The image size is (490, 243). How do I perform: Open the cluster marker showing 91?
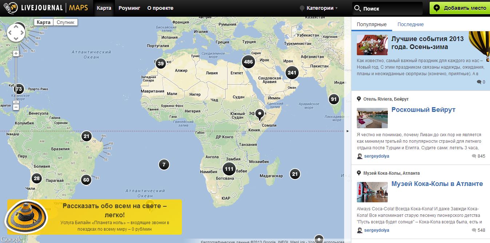tap(334, 99)
